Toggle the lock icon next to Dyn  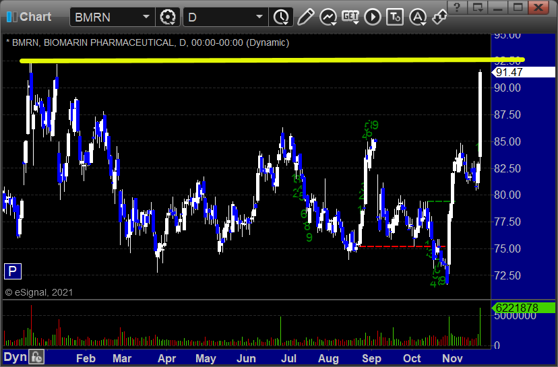(36, 357)
